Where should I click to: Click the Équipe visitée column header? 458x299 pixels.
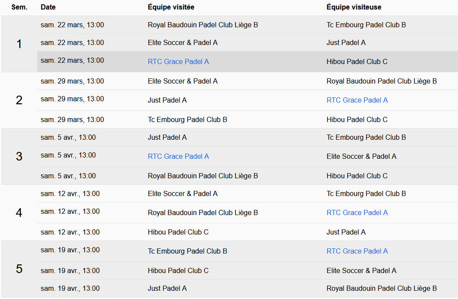tap(171, 7)
